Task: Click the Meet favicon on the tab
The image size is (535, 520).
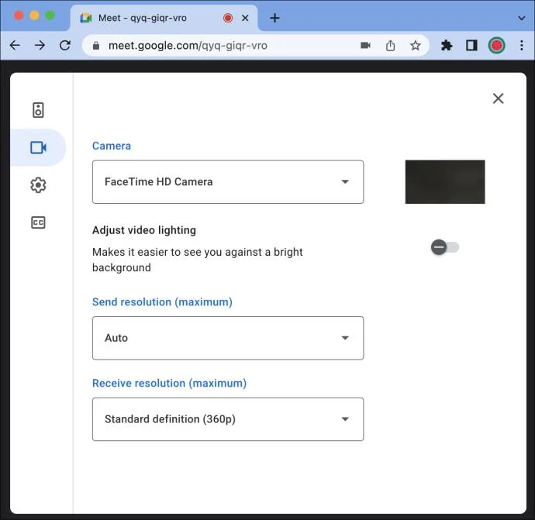Action: tap(85, 18)
